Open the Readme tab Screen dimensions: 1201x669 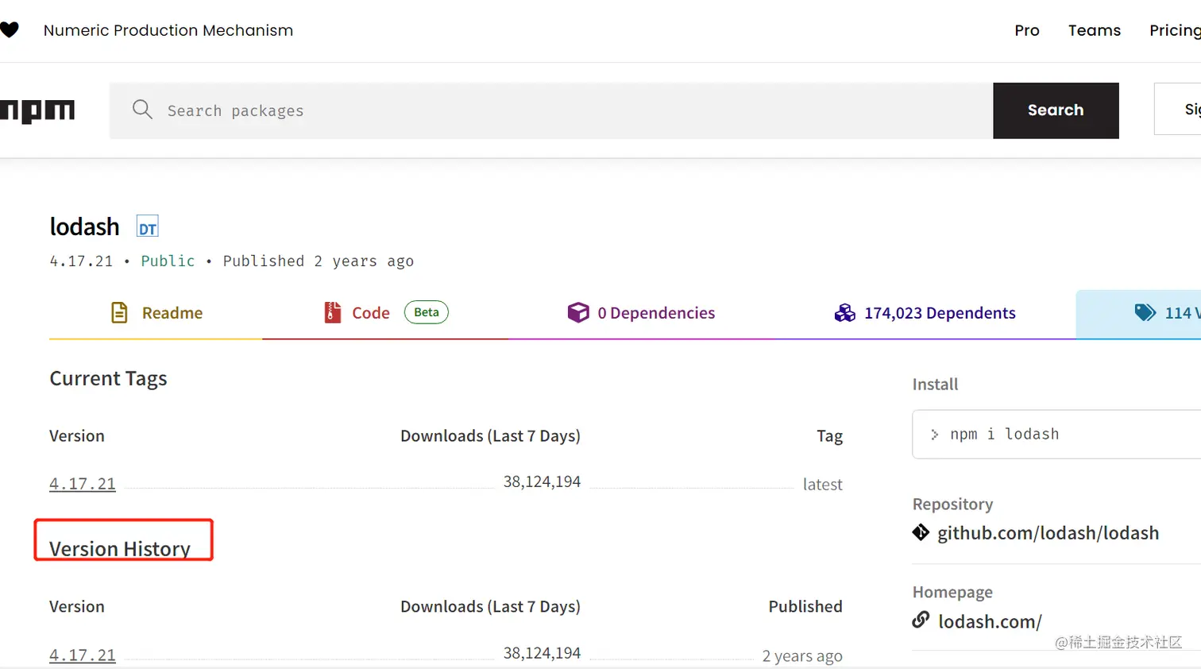(156, 313)
